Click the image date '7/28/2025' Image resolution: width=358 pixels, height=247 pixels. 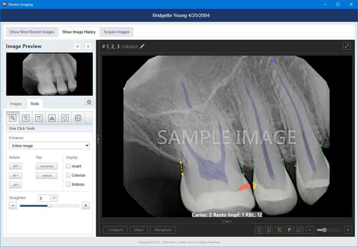pos(130,47)
